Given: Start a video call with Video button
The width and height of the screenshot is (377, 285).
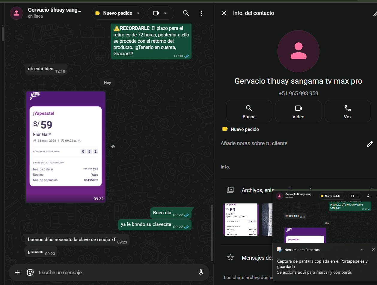Looking at the screenshot, I should click(x=298, y=111).
